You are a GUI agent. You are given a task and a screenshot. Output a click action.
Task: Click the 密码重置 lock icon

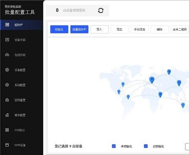(x=7, y=100)
